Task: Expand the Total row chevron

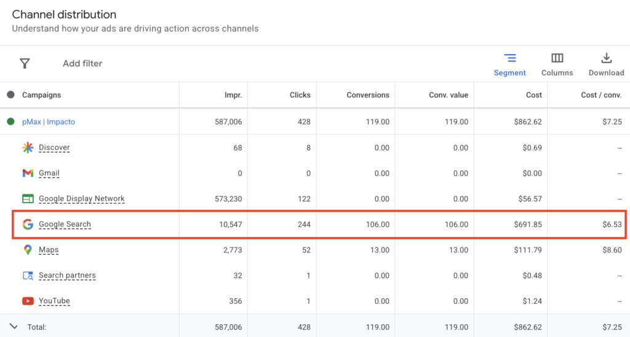Action: (14, 327)
